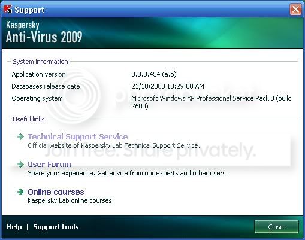This screenshot has width=305, height=240.
Task: Click the 'Support' window title text
Action: [x=29, y=10]
